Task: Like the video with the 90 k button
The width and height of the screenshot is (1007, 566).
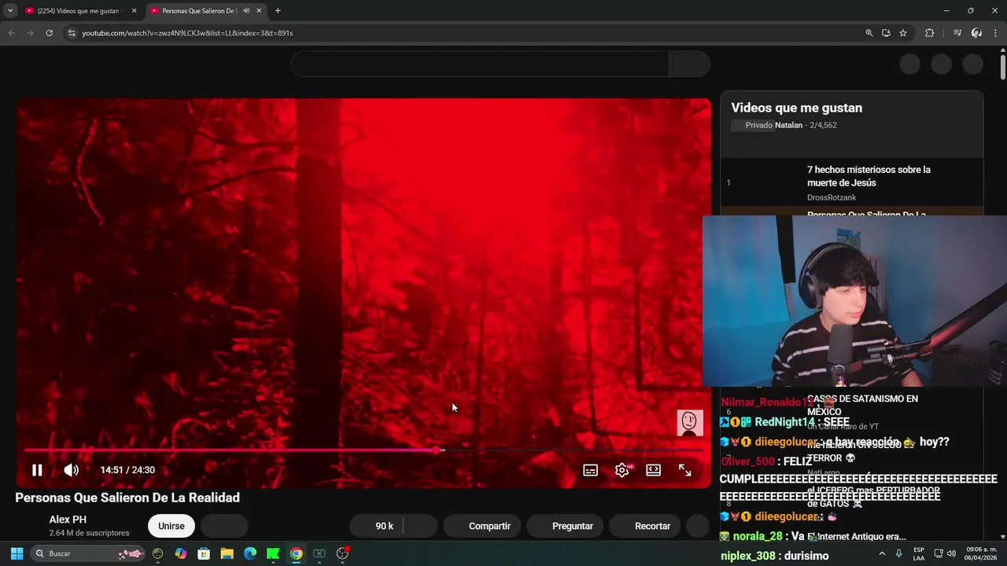Action: tap(377, 526)
